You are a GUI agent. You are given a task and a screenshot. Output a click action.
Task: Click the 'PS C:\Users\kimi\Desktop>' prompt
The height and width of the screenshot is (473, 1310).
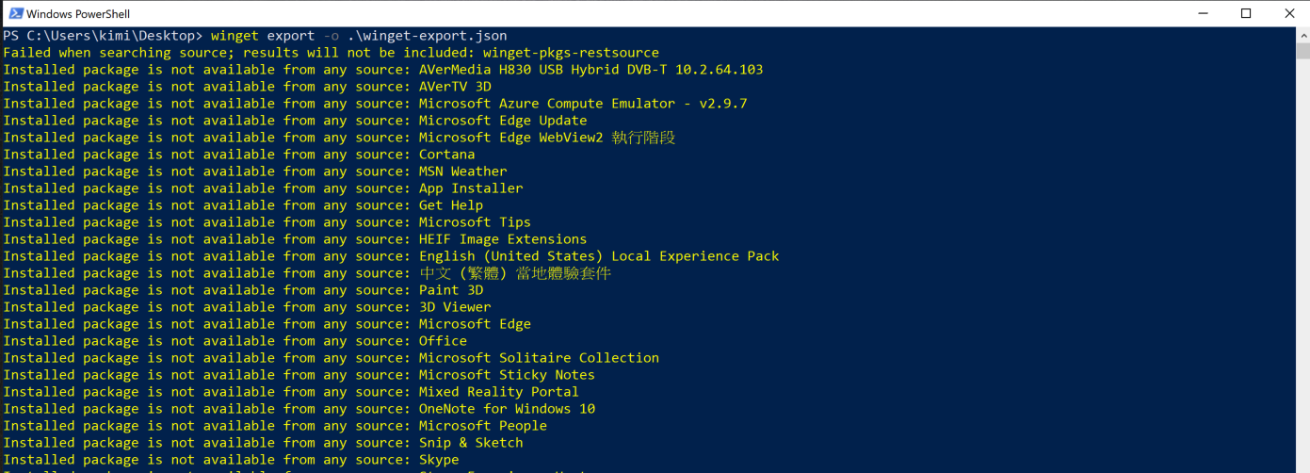[x=103, y=36]
